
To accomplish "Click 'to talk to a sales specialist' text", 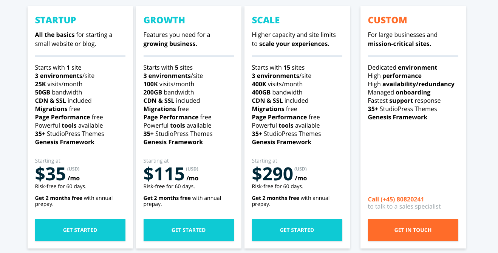I will 404,206.
